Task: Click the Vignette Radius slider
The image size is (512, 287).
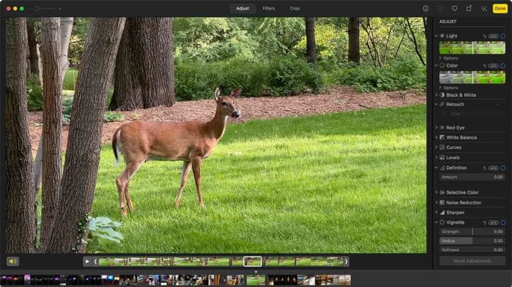Action: 472,241
